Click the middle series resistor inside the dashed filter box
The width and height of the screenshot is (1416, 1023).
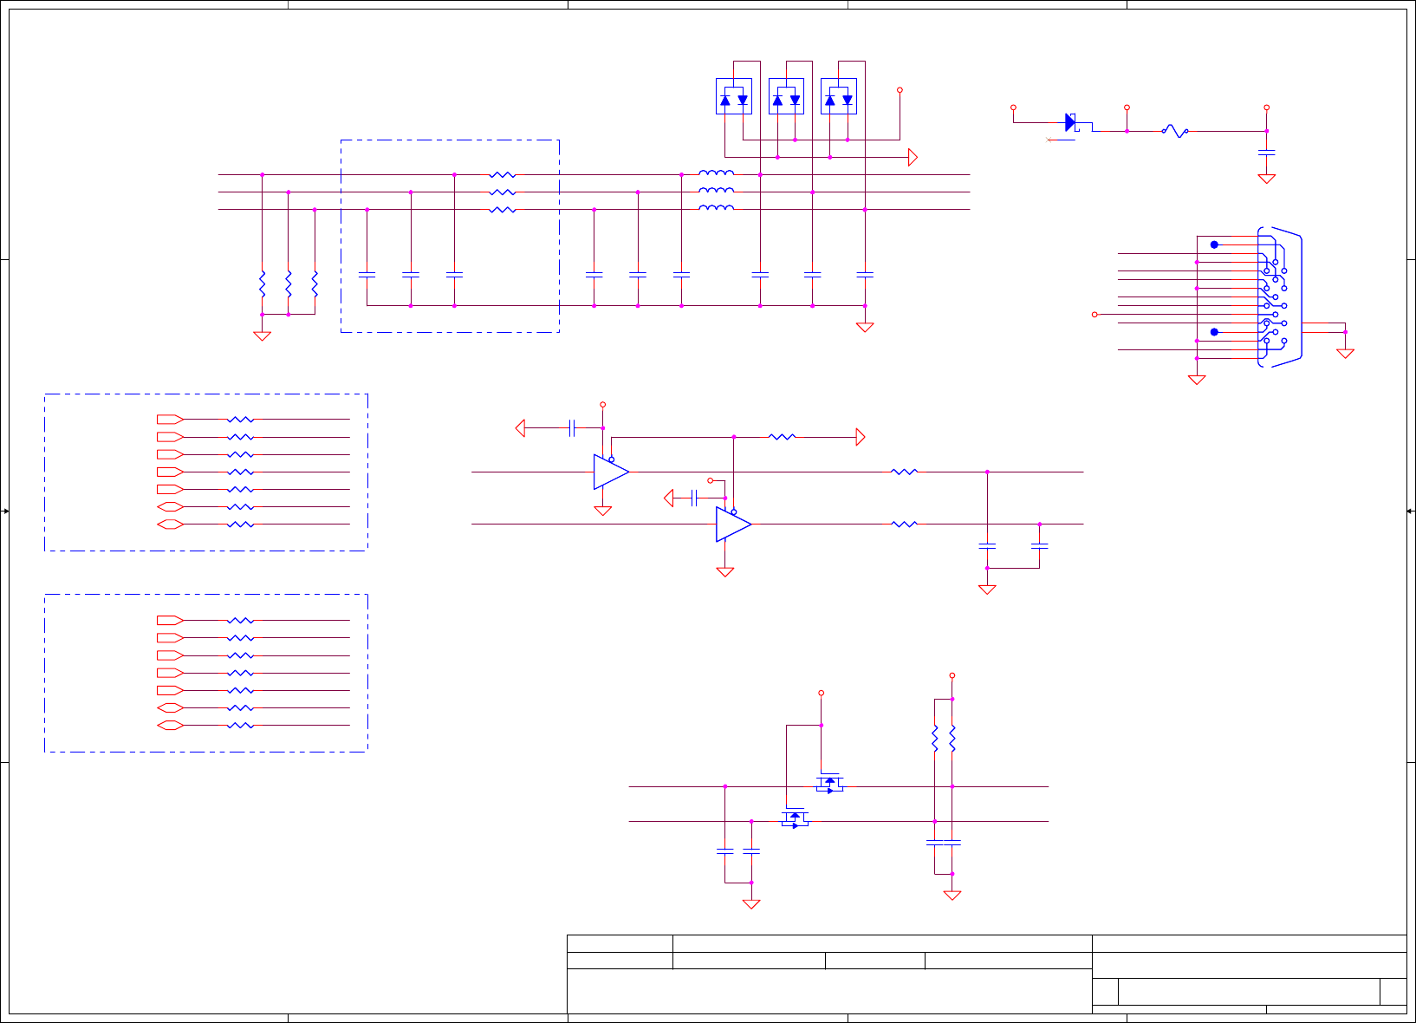(x=502, y=192)
